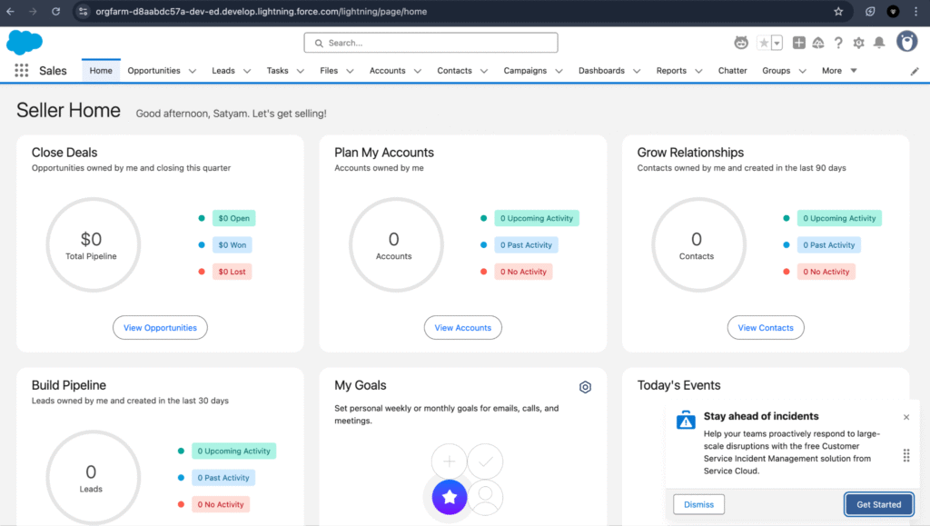Switch to the Chatter tab
Image resolution: width=930 pixels, height=526 pixels.
click(x=732, y=70)
